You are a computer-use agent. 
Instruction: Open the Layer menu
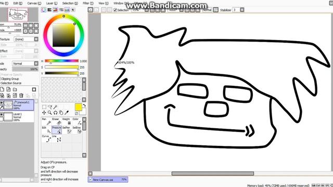[52, 3]
